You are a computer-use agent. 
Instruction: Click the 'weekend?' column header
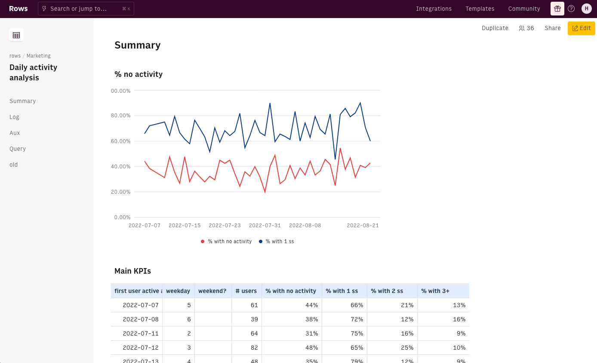(x=213, y=291)
